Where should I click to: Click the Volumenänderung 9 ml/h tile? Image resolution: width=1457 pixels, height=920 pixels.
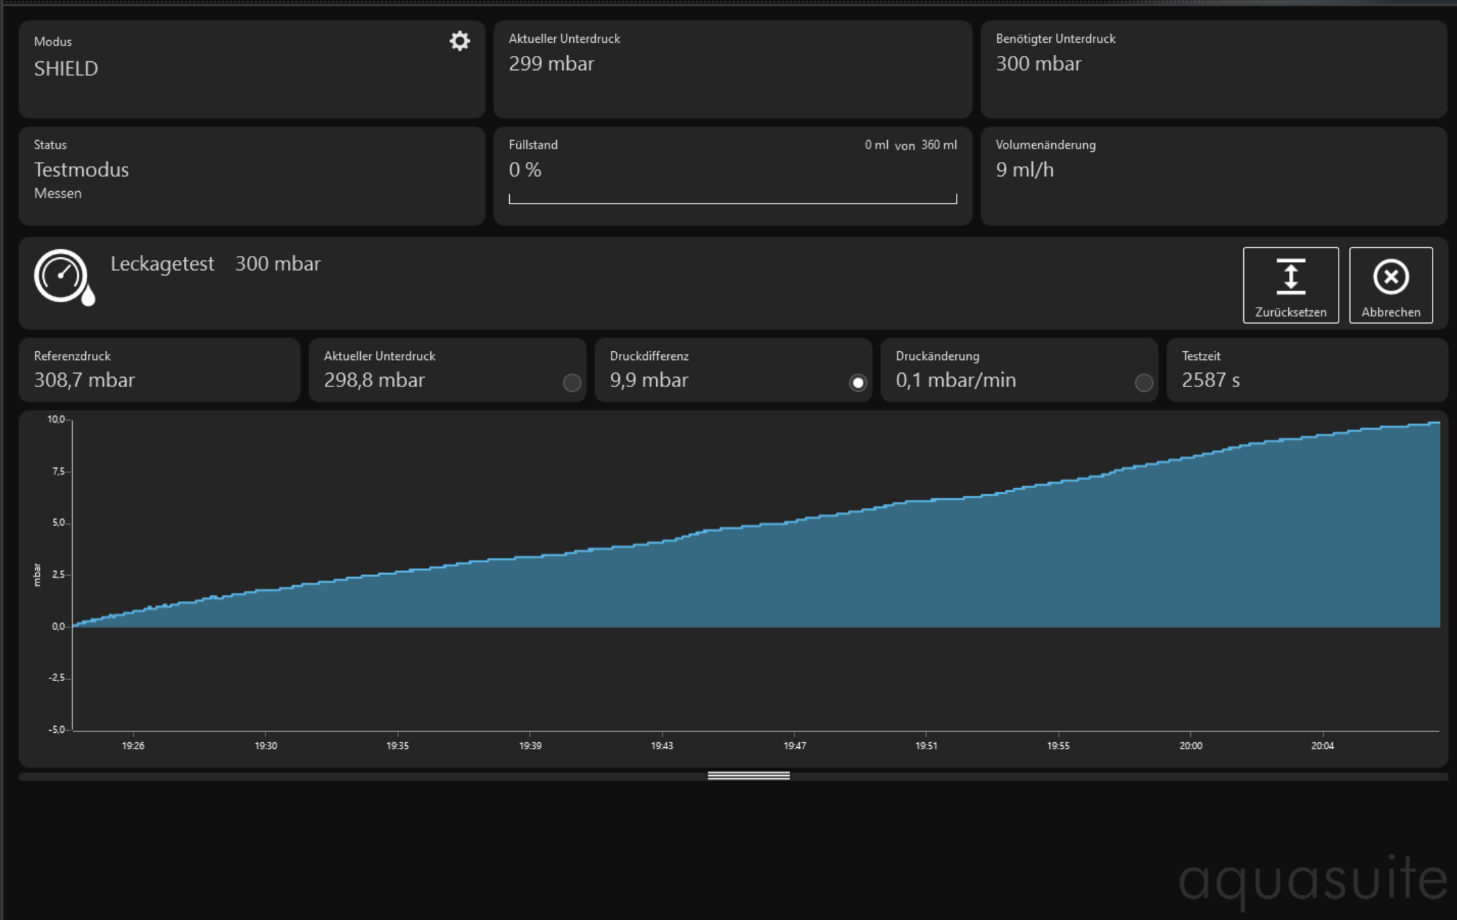(1213, 176)
